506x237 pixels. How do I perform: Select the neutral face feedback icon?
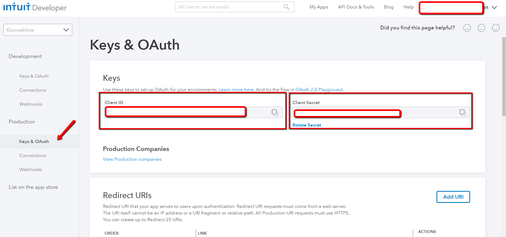[481, 28]
